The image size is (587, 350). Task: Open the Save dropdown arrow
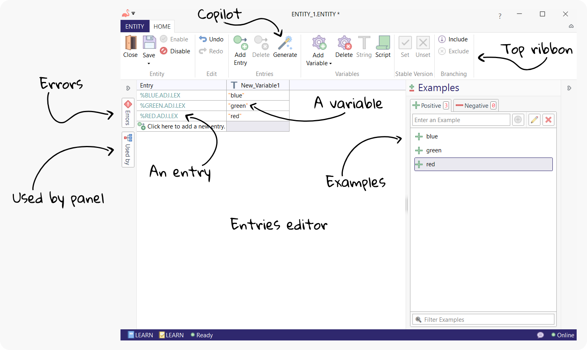pyautogui.click(x=149, y=64)
